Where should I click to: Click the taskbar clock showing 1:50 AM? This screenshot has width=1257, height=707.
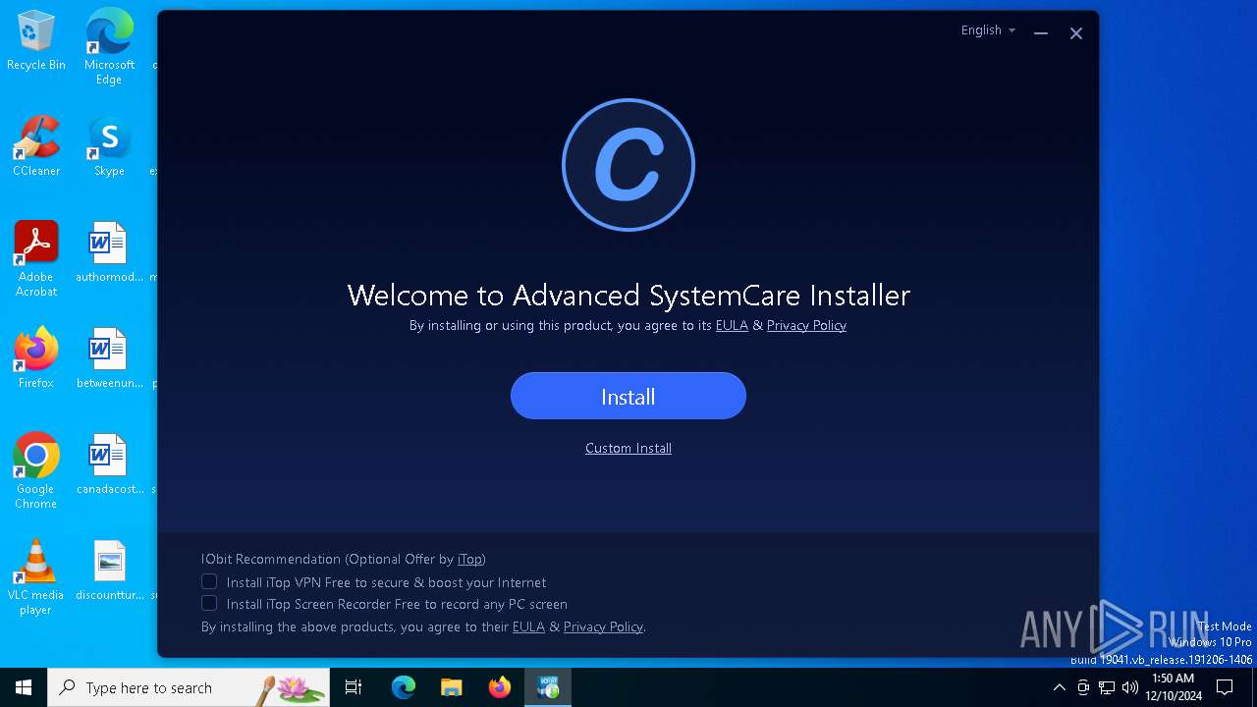pyautogui.click(x=1173, y=687)
